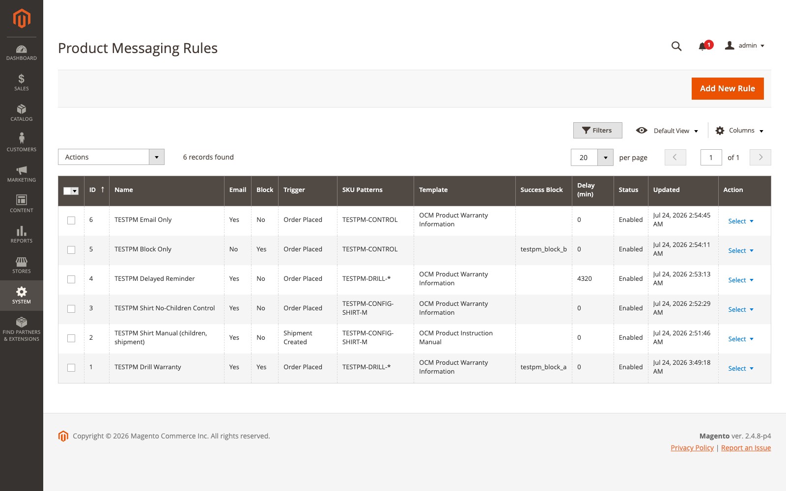Viewport: 786px width, 491px height.
Task: Open the Dashboard sidebar section
Action: (22, 53)
